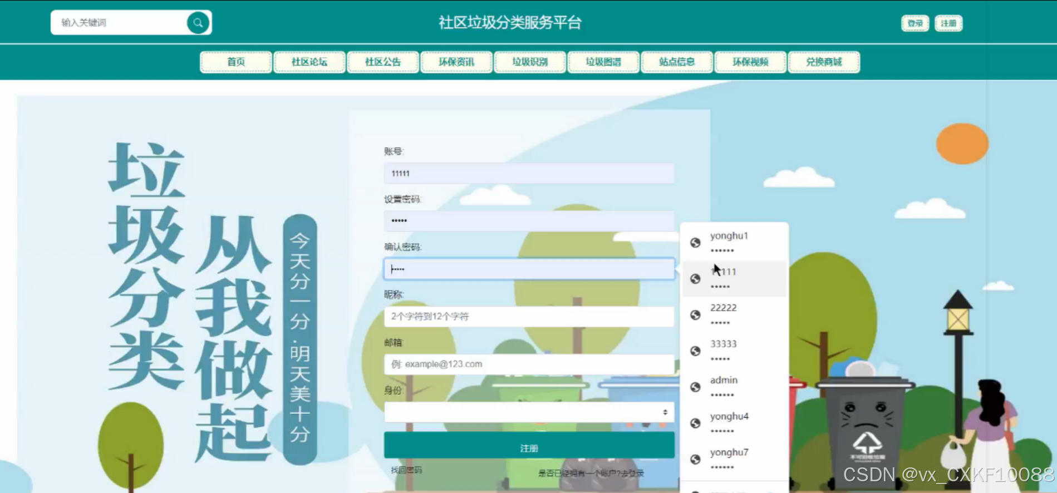Click the 登录 login button in header
The width and height of the screenshot is (1057, 493).
[915, 23]
